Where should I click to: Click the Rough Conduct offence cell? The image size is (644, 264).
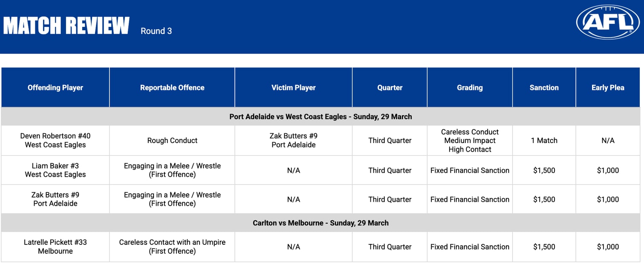(x=172, y=141)
